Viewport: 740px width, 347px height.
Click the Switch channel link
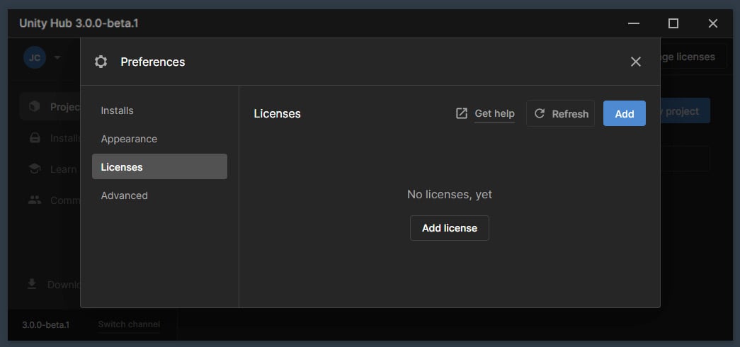click(x=129, y=324)
